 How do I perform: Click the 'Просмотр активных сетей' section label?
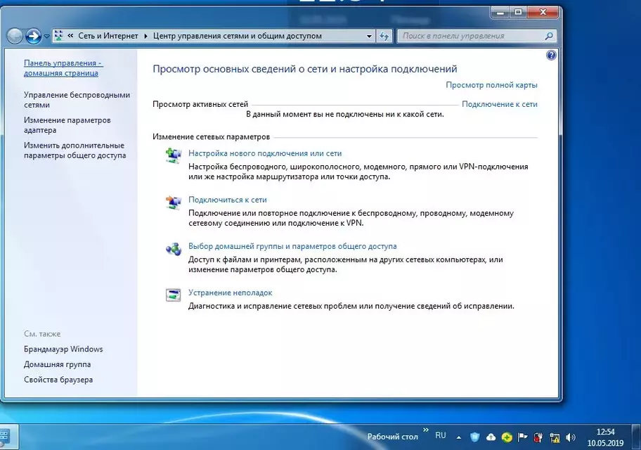[200, 104]
